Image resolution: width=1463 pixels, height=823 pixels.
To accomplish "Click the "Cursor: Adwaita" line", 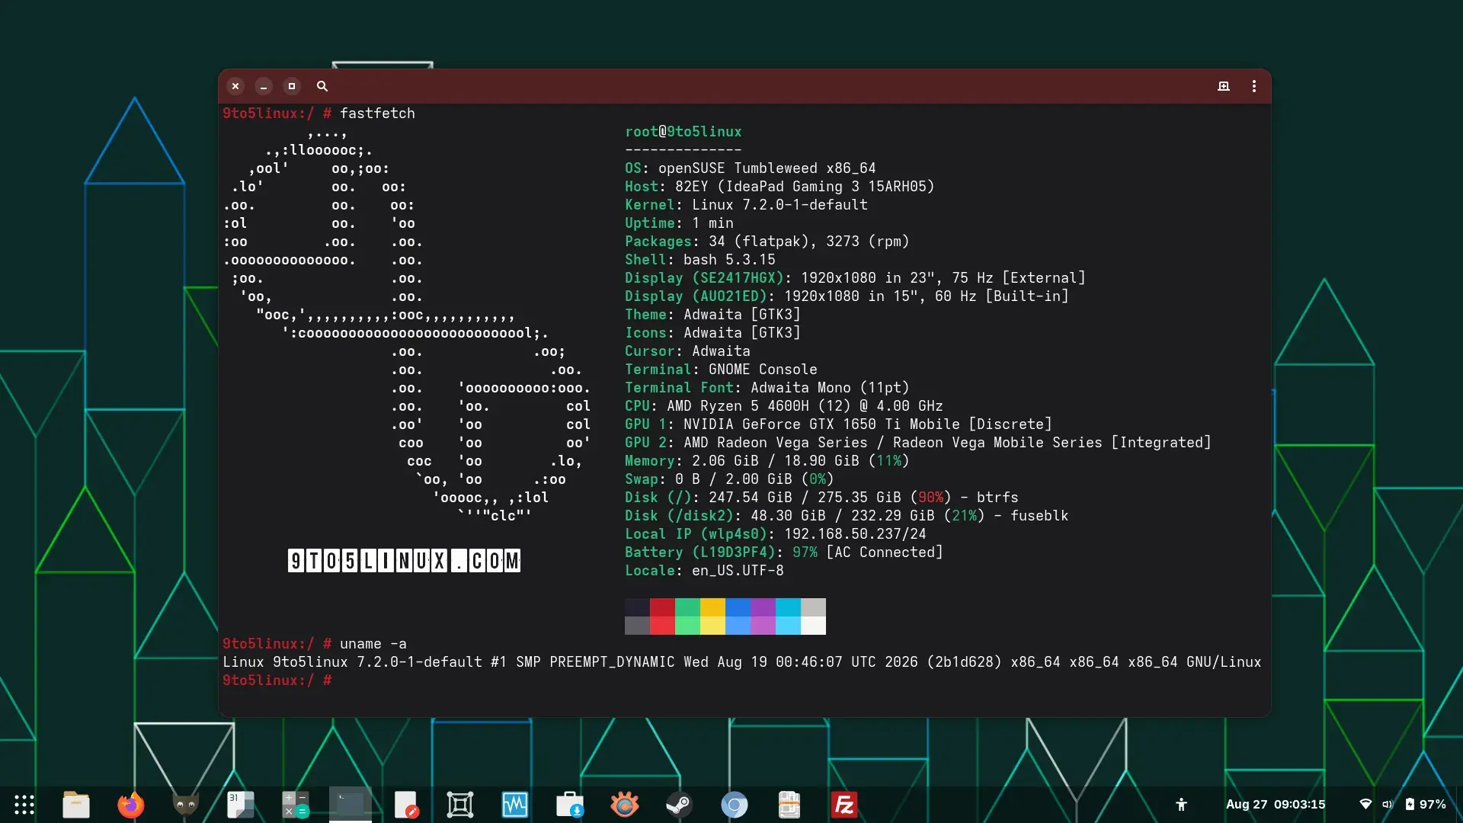I will pos(687,351).
